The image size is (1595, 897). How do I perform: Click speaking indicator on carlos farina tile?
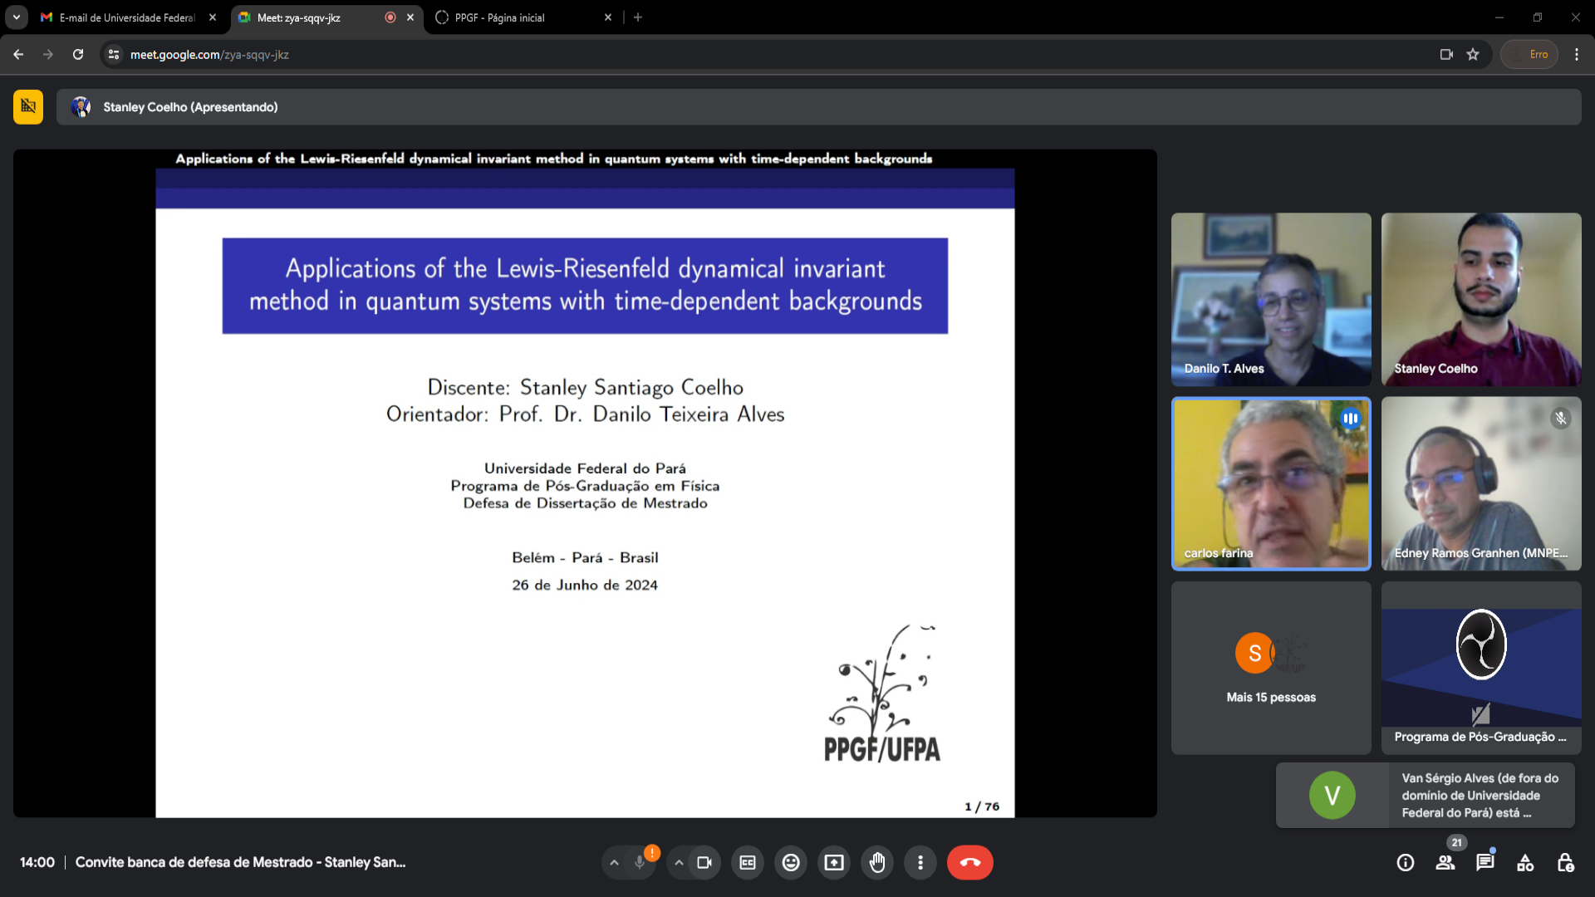coord(1351,419)
